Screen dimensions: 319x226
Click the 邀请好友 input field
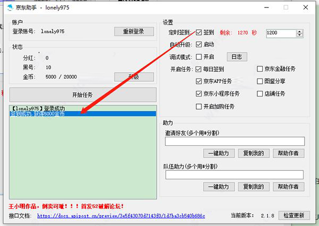[x=235, y=141]
